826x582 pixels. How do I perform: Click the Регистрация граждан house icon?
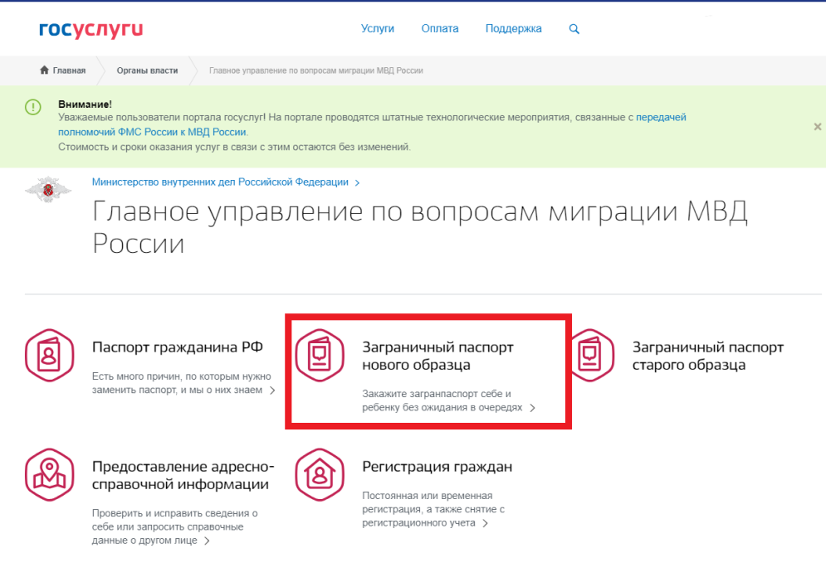(x=320, y=474)
